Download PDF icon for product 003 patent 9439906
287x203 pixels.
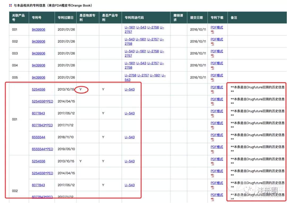(212, 56)
